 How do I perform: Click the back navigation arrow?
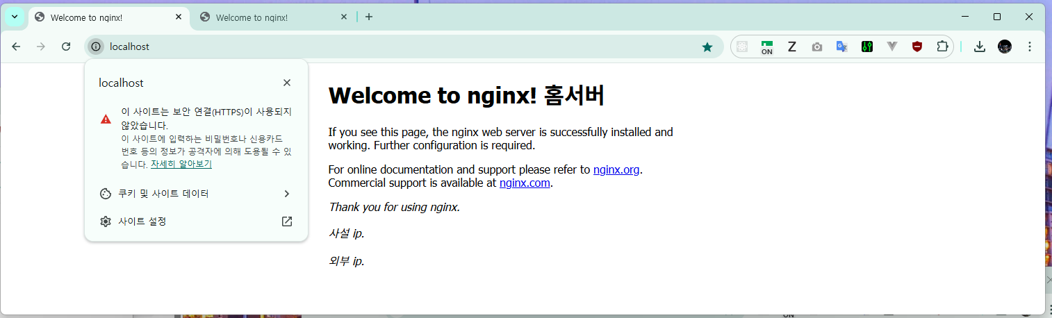tap(16, 47)
